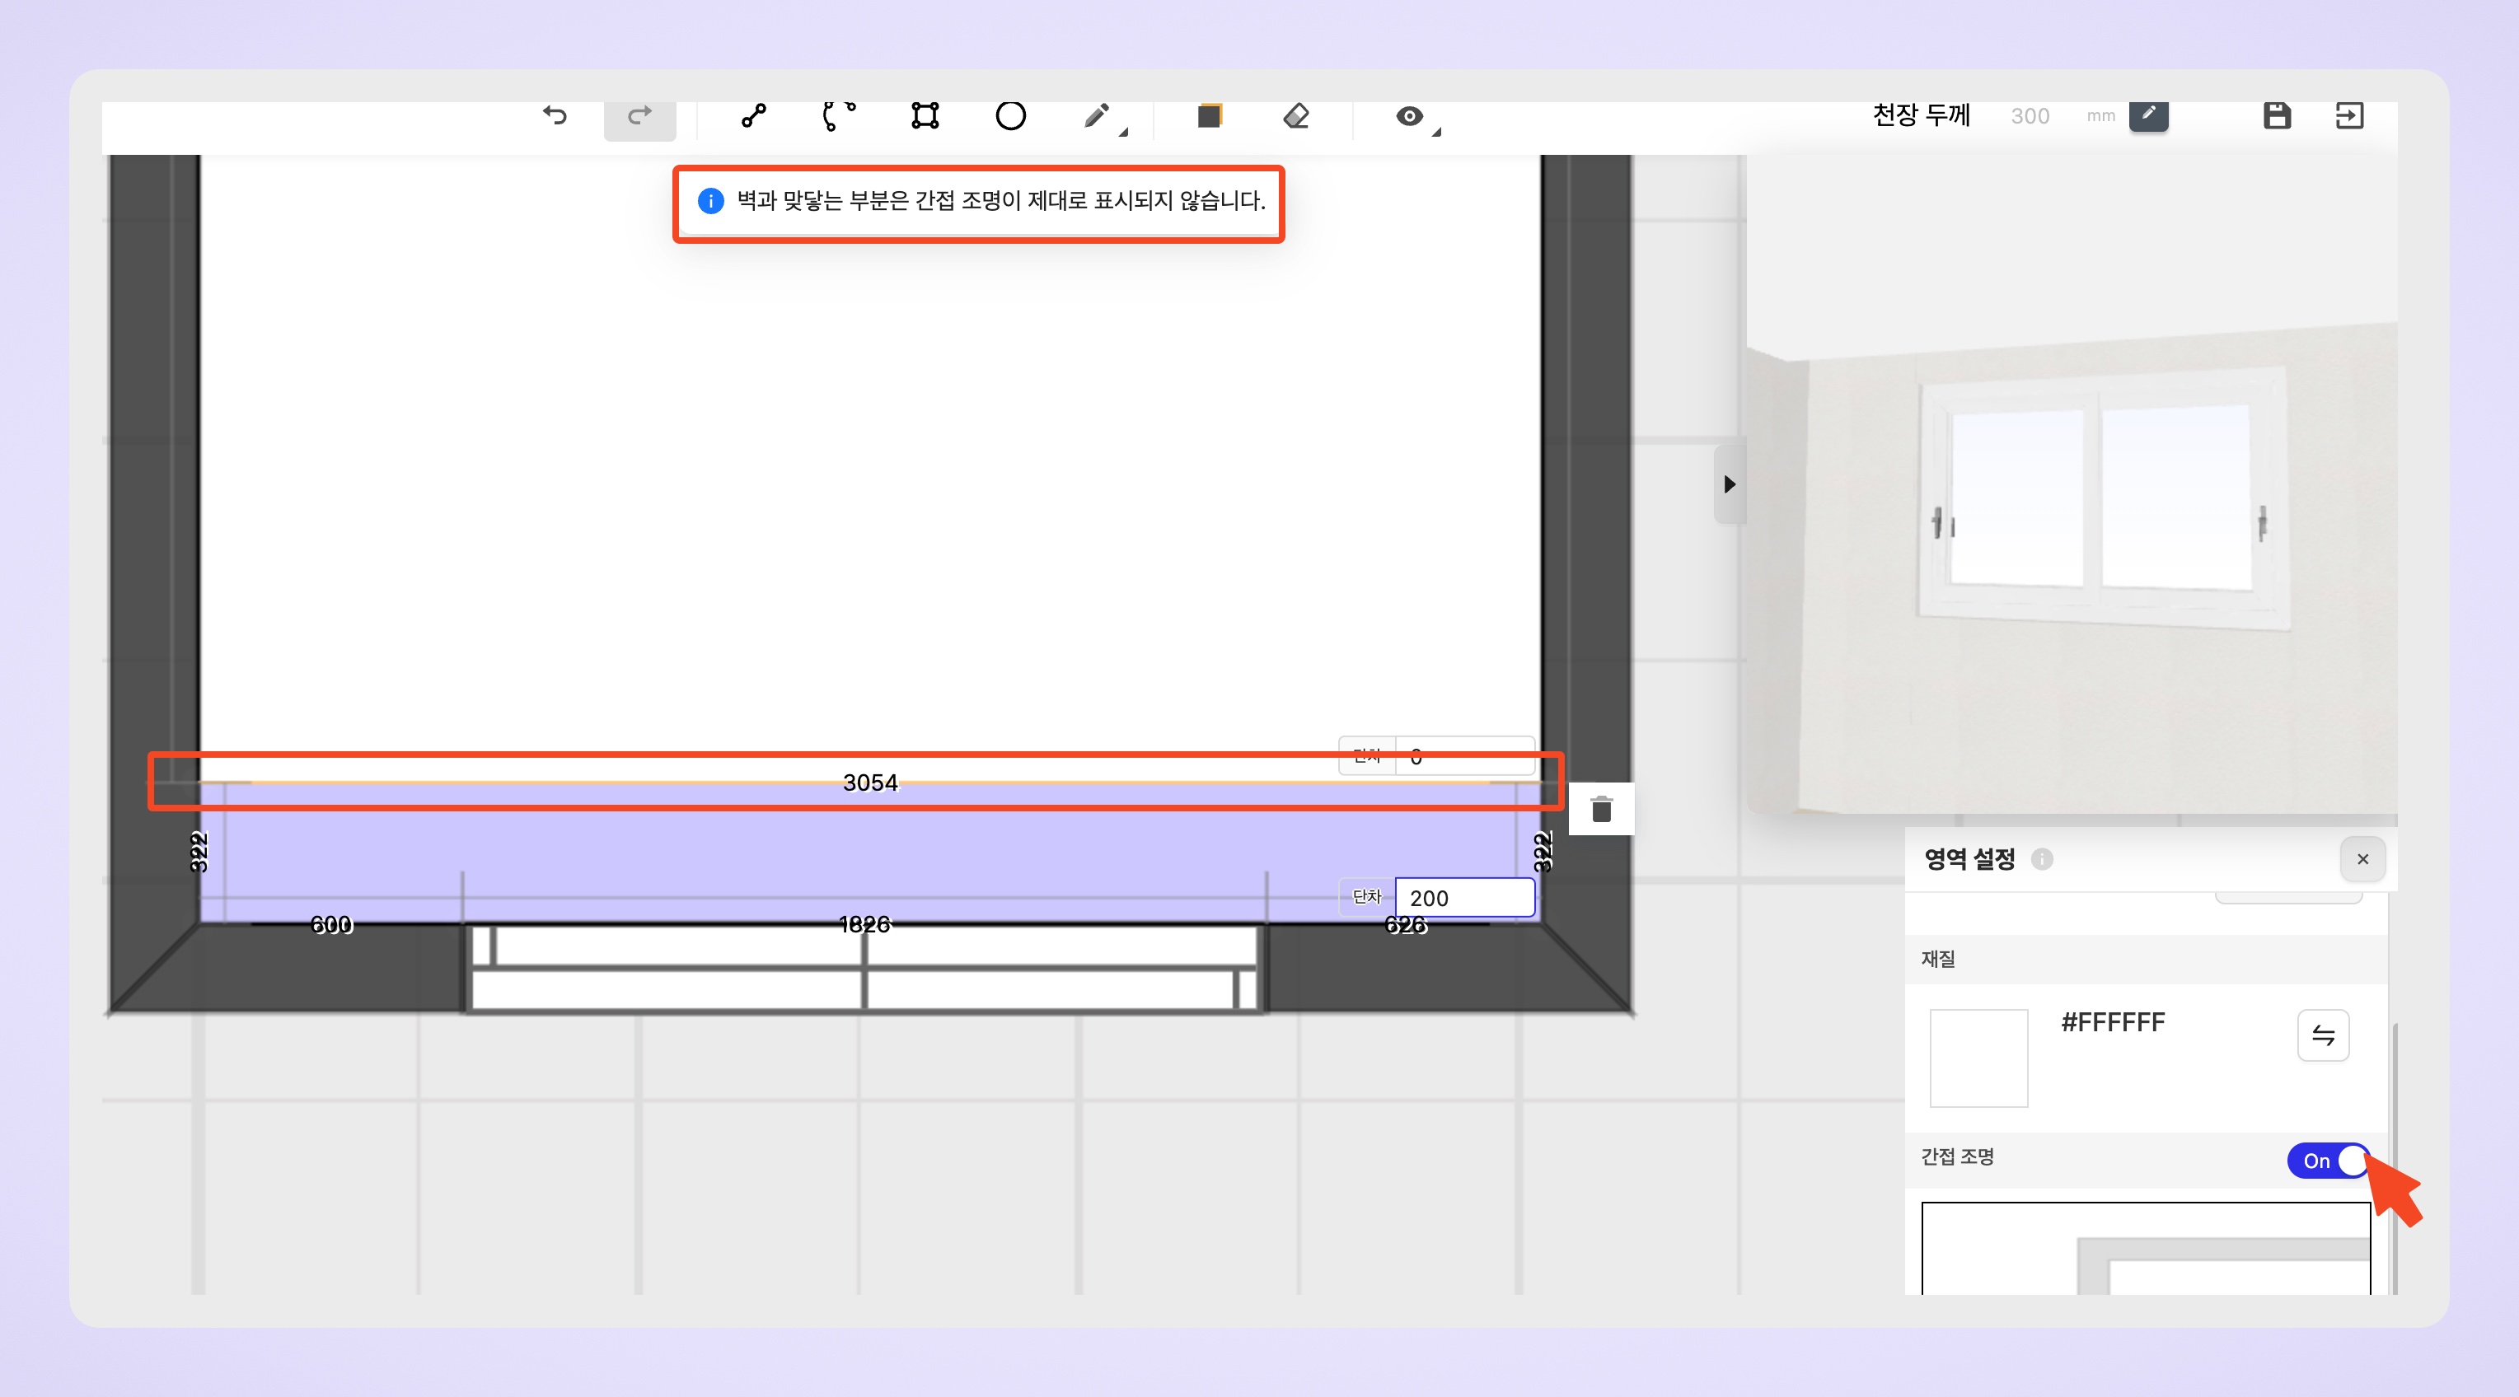2519x1397 pixels.
Task: Click the ceiling thickness edit button
Action: pyautogui.click(x=2148, y=115)
